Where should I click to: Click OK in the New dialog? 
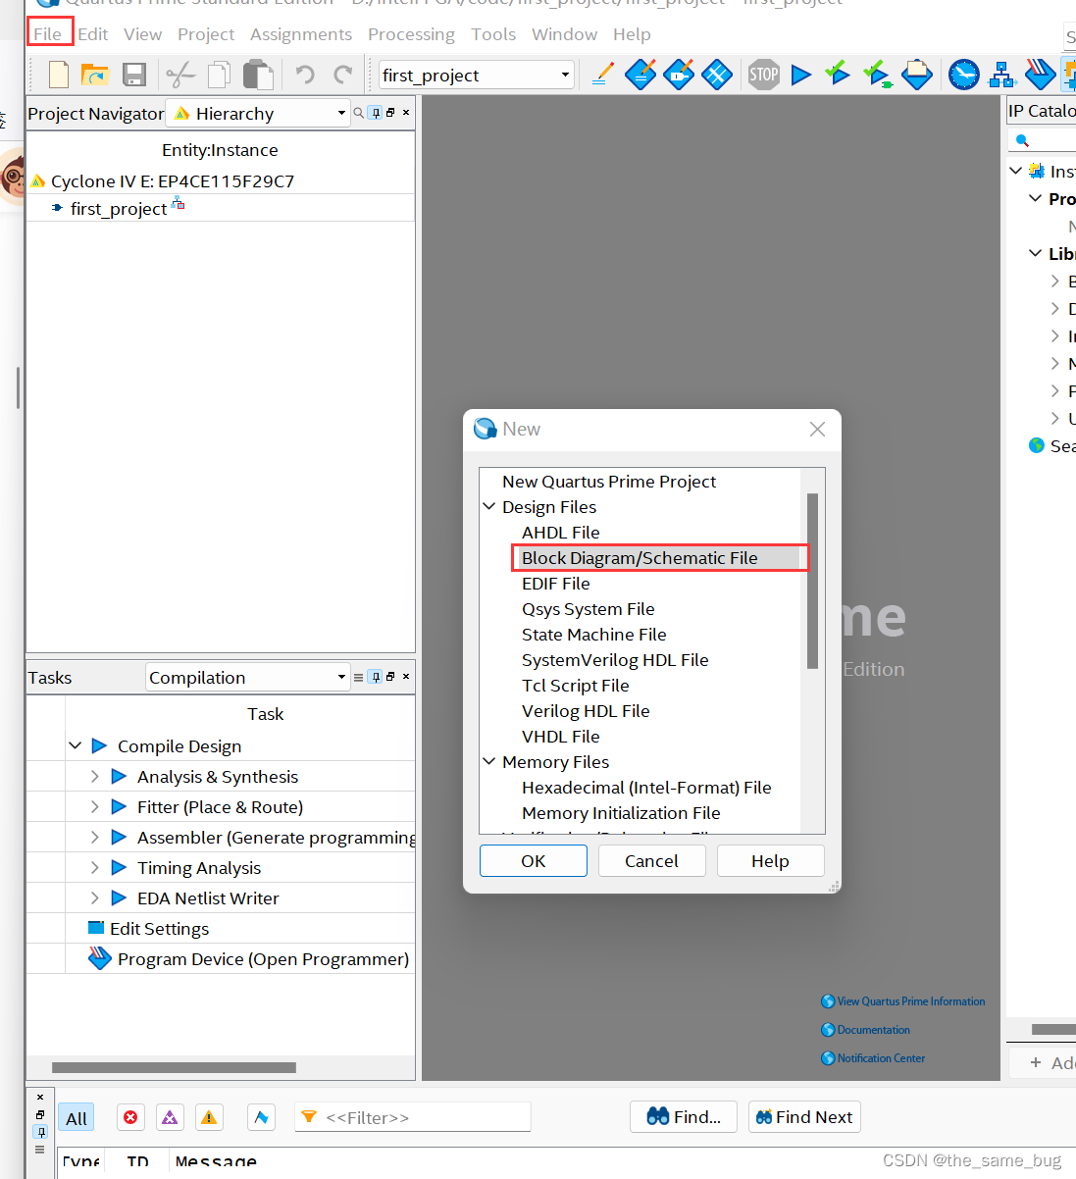(534, 860)
